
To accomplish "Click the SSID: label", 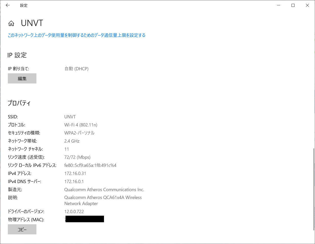I will click(x=13, y=117).
